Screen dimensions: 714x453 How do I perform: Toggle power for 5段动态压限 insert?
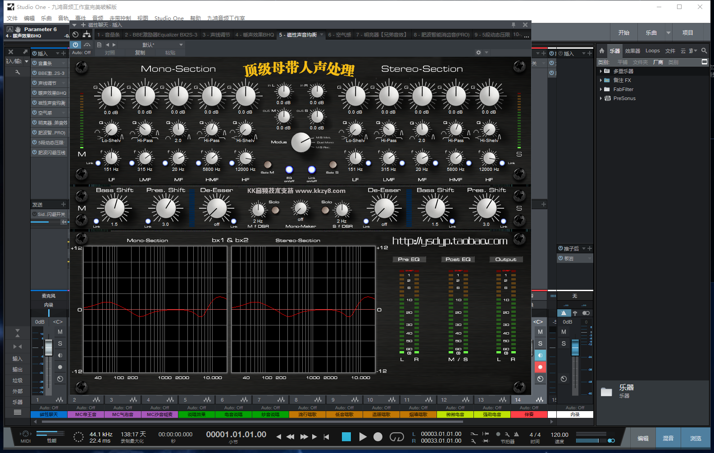coord(34,142)
